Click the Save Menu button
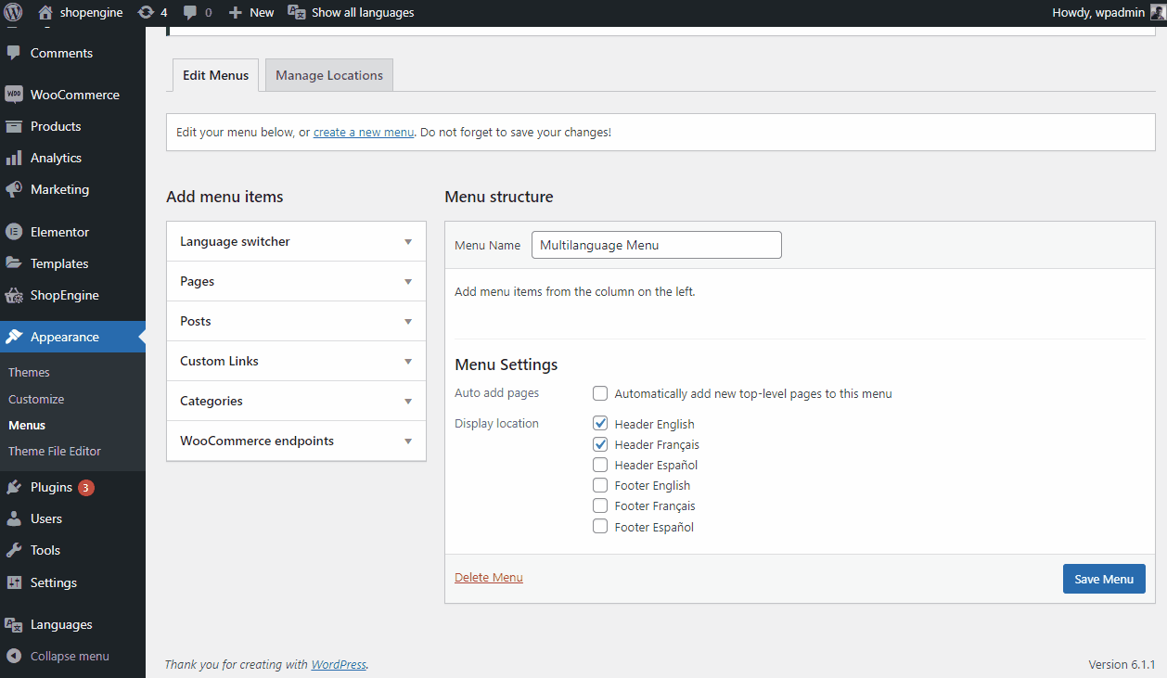The width and height of the screenshot is (1167, 678). 1104,579
